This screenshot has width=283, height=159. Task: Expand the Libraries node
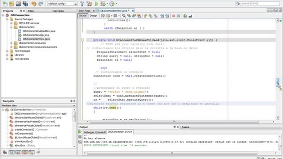tap(7, 55)
